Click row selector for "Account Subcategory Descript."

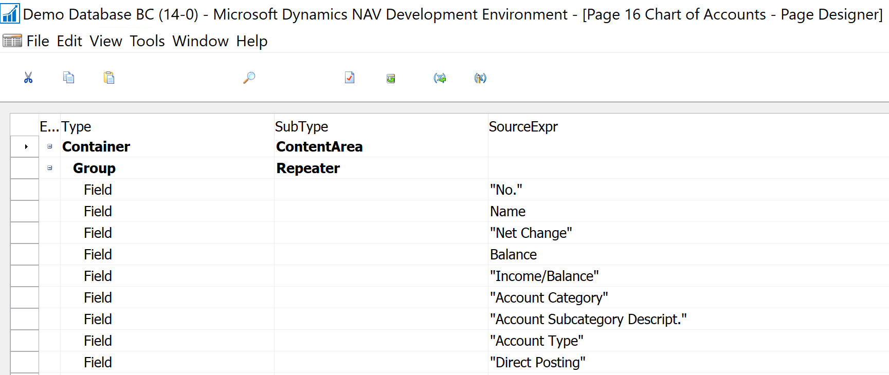click(x=25, y=319)
